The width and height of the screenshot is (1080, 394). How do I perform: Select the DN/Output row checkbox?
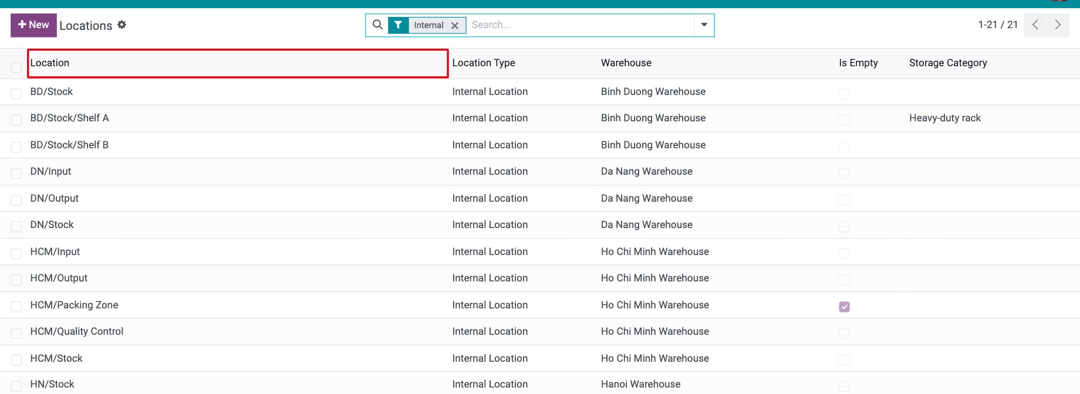16,201
